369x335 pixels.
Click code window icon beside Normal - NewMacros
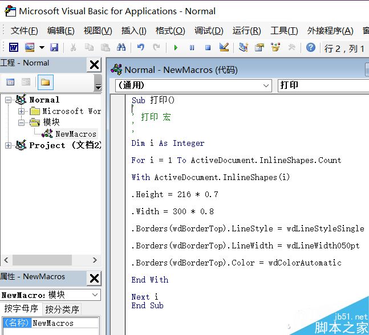(116, 70)
